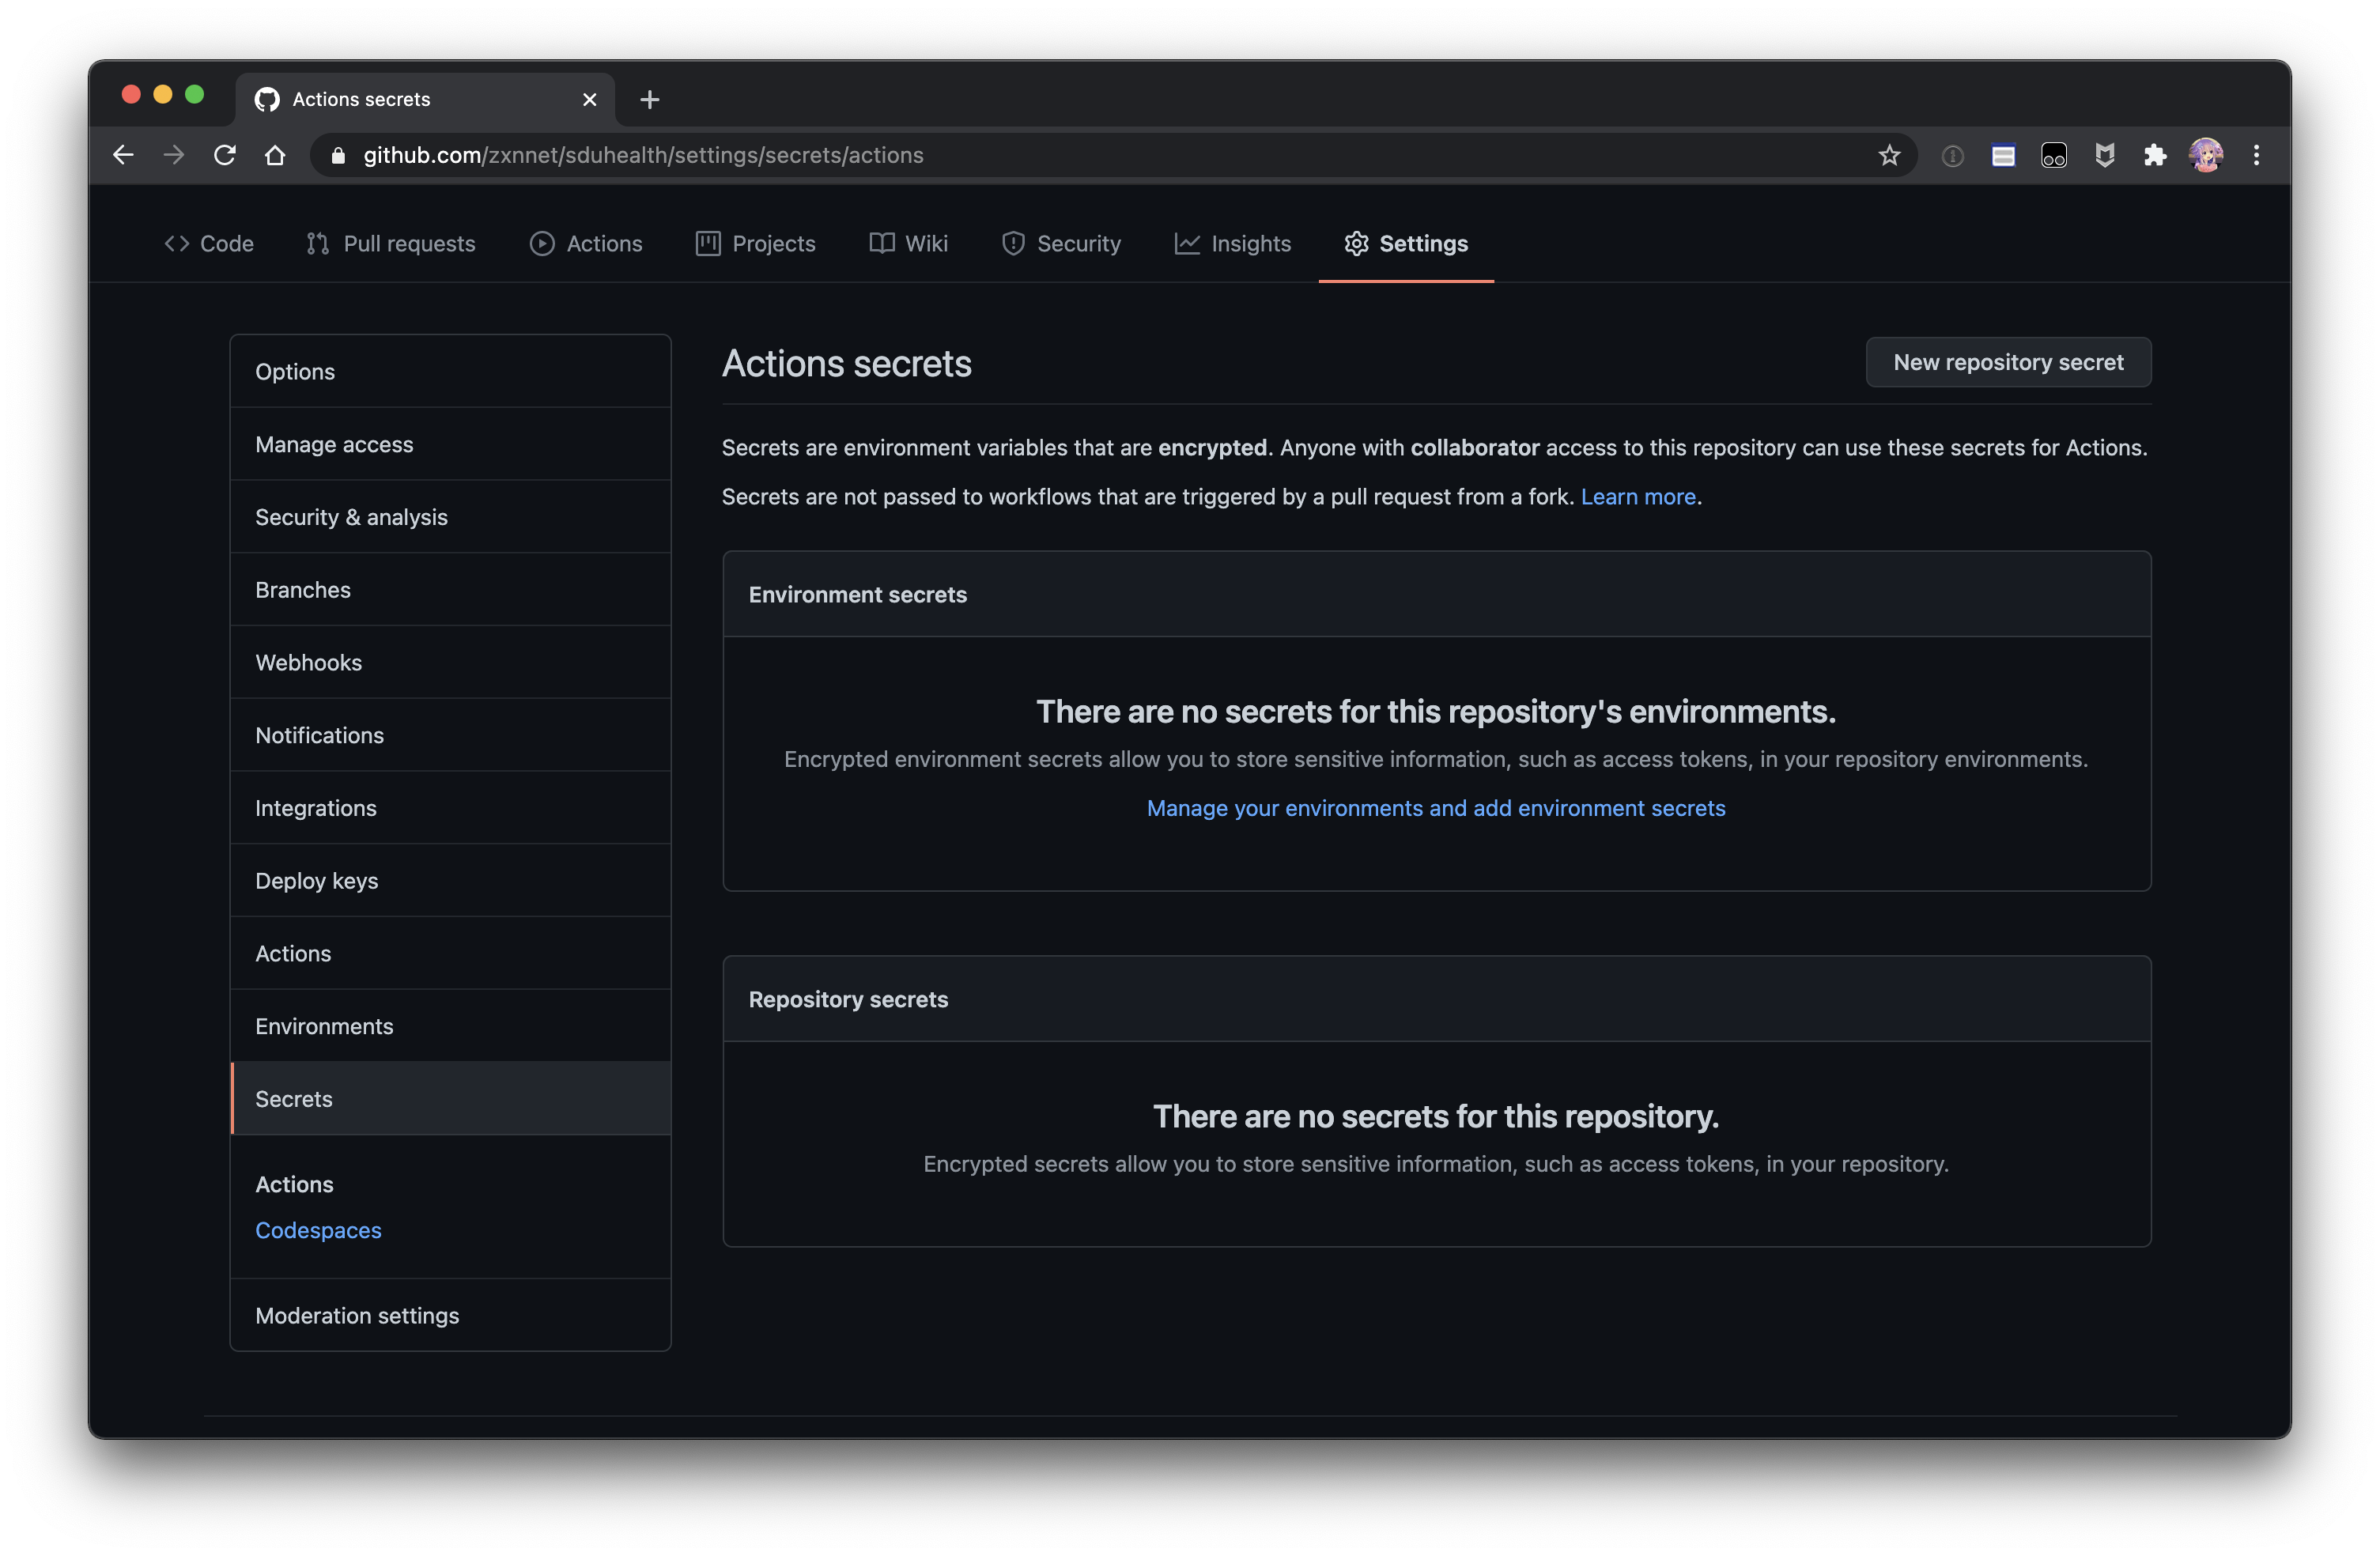This screenshot has width=2380, height=1556.
Task: Select Environments from sidebar menu
Action: (325, 1025)
